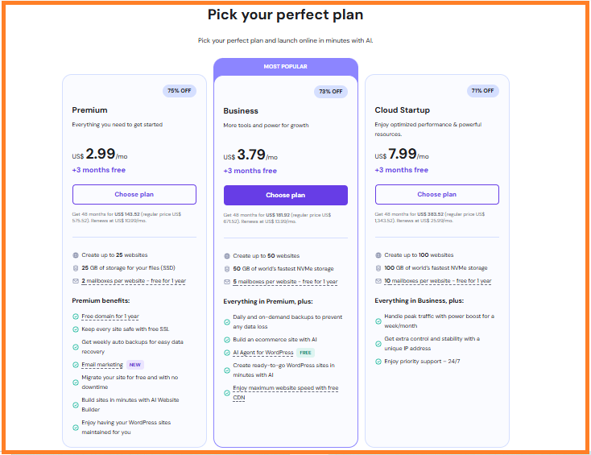Click the globe icon beside 100 websites
Image resolution: width=591 pixels, height=455 pixels.
[378, 255]
